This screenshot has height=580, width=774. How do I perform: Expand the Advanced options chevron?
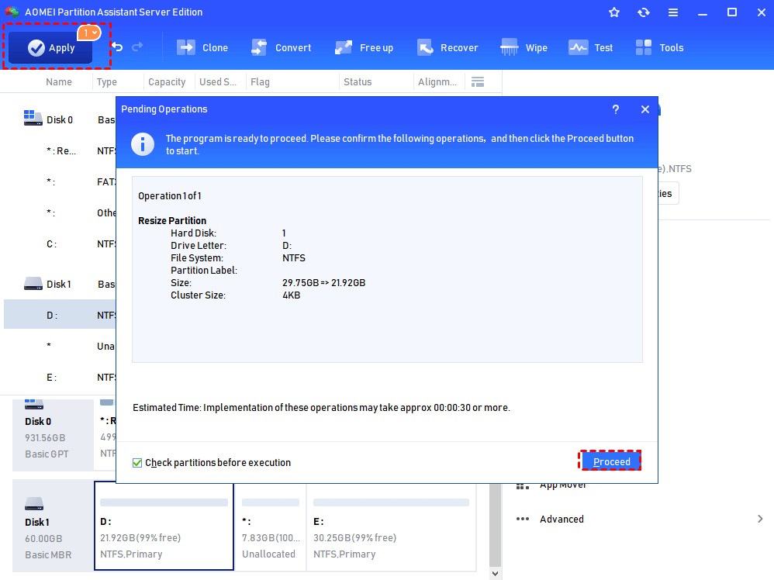coord(760,519)
